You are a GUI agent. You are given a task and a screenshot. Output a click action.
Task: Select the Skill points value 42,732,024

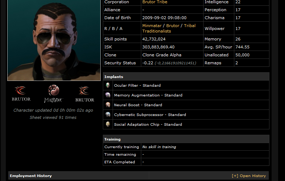coord(154,39)
